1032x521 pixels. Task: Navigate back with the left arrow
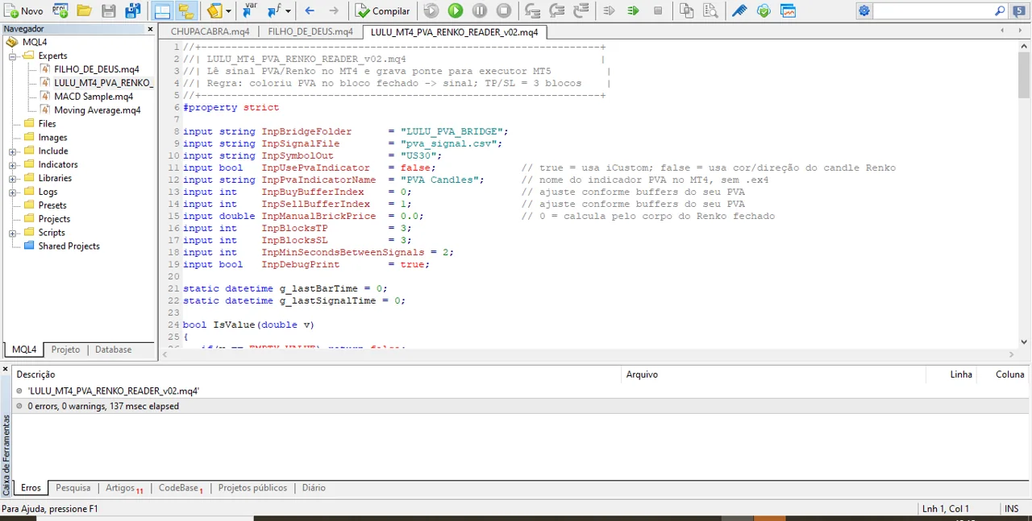tap(310, 10)
